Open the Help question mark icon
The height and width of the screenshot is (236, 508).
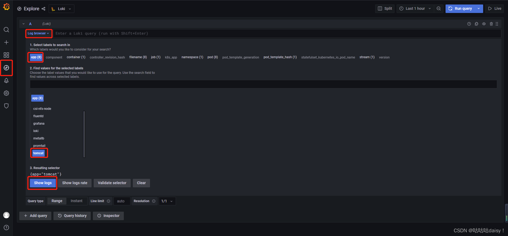coord(6,228)
